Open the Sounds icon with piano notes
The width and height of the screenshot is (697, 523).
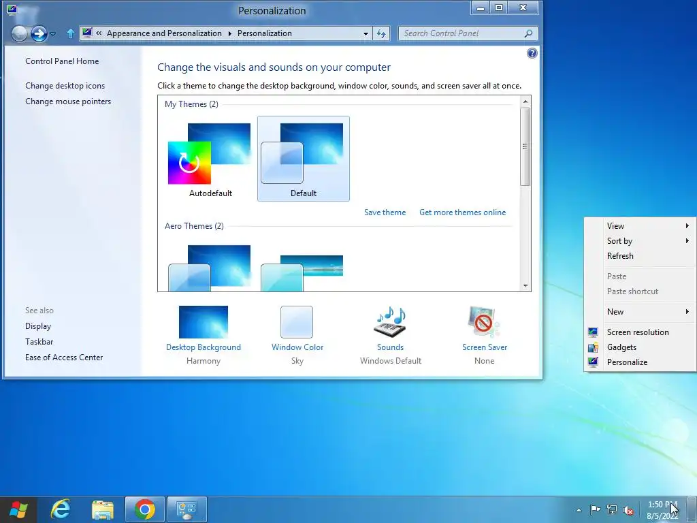pyautogui.click(x=390, y=322)
